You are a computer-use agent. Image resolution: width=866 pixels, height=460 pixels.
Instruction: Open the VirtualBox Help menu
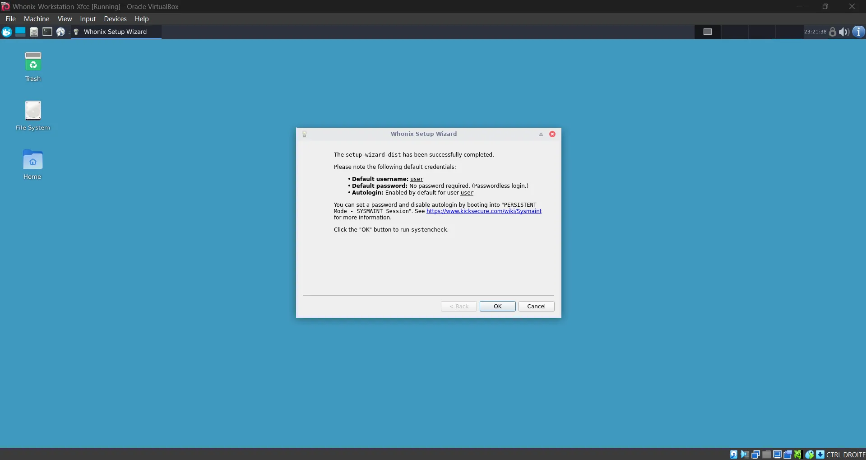(x=142, y=19)
